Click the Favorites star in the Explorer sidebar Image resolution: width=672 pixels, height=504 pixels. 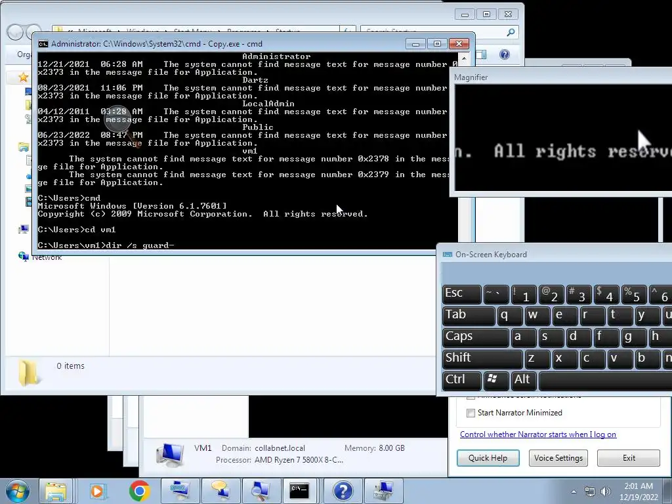coord(23,77)
